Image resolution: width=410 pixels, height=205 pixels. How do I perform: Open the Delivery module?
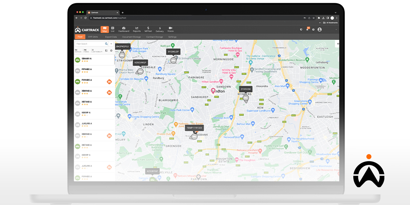pos(160,30)
